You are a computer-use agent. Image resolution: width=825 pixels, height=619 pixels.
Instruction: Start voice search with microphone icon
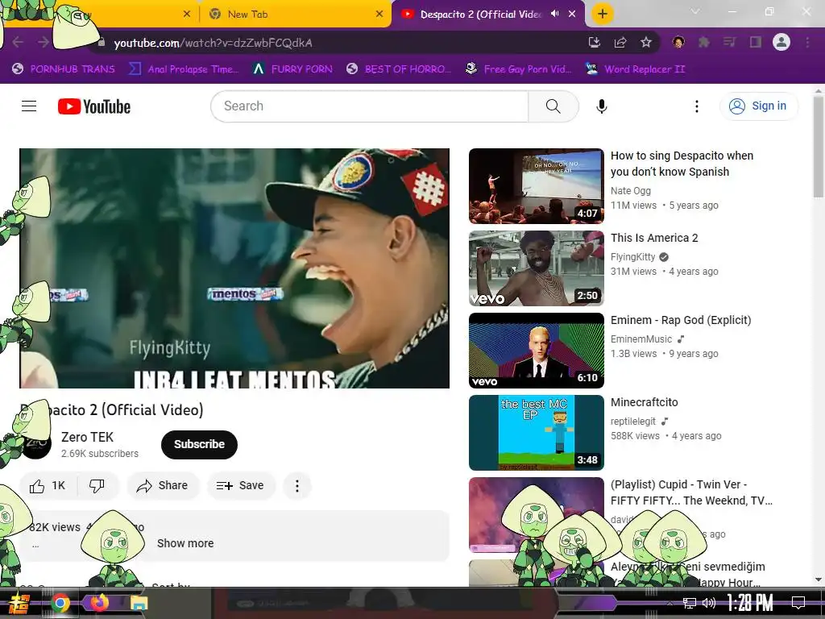pyautogui.click(x=601, y=106)
